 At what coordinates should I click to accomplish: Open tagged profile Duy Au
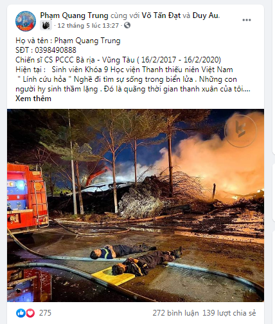pyautogui.click(x=206, y=15)
